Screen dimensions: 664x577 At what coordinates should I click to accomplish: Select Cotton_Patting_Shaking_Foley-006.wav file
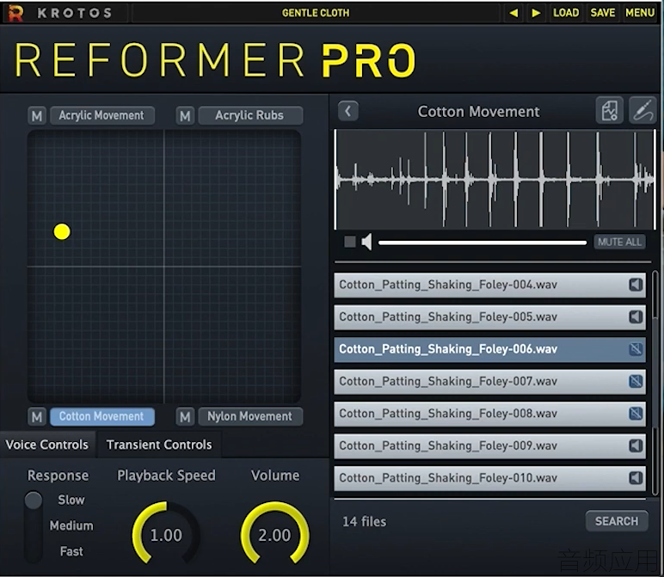(489, 349)
